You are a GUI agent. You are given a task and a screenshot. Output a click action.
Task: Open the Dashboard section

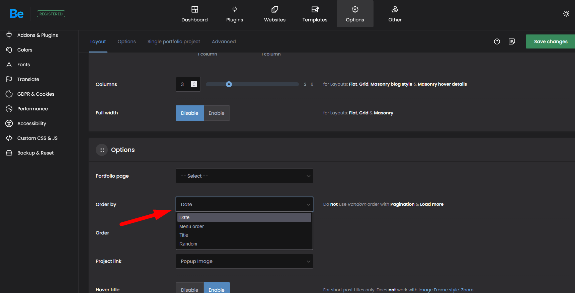(x=194, y=14)
